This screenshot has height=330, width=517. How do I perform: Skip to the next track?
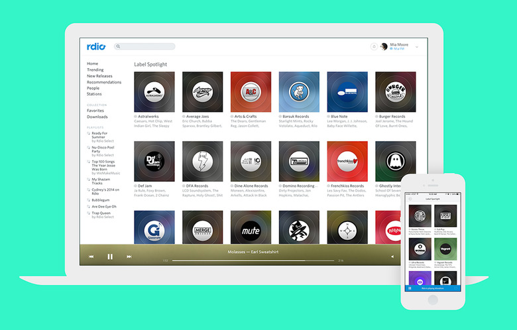pos(129,256)
